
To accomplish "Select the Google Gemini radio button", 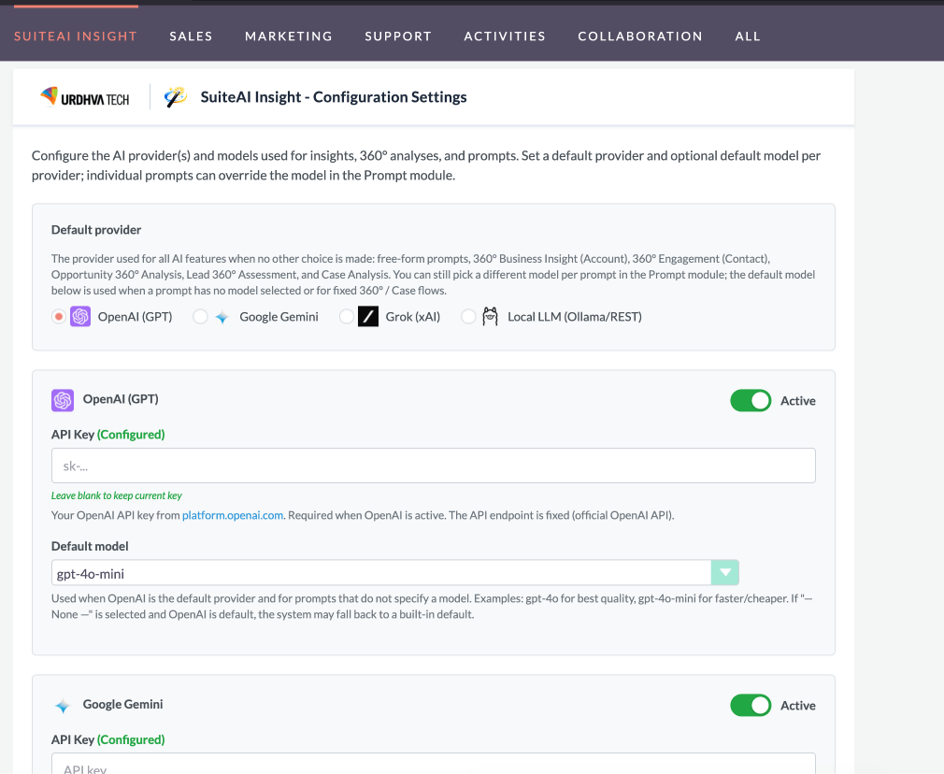I will [x=200, y=317].
